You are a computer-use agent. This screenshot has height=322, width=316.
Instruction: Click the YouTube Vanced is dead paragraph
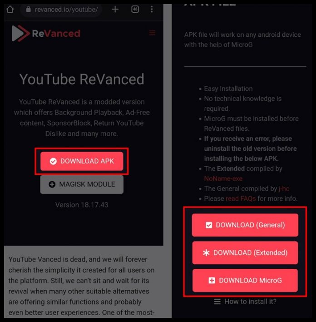tap(82, 285)
